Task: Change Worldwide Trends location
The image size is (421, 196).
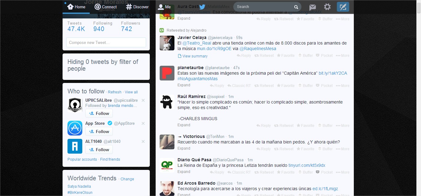Action: (x=127, y=179)
